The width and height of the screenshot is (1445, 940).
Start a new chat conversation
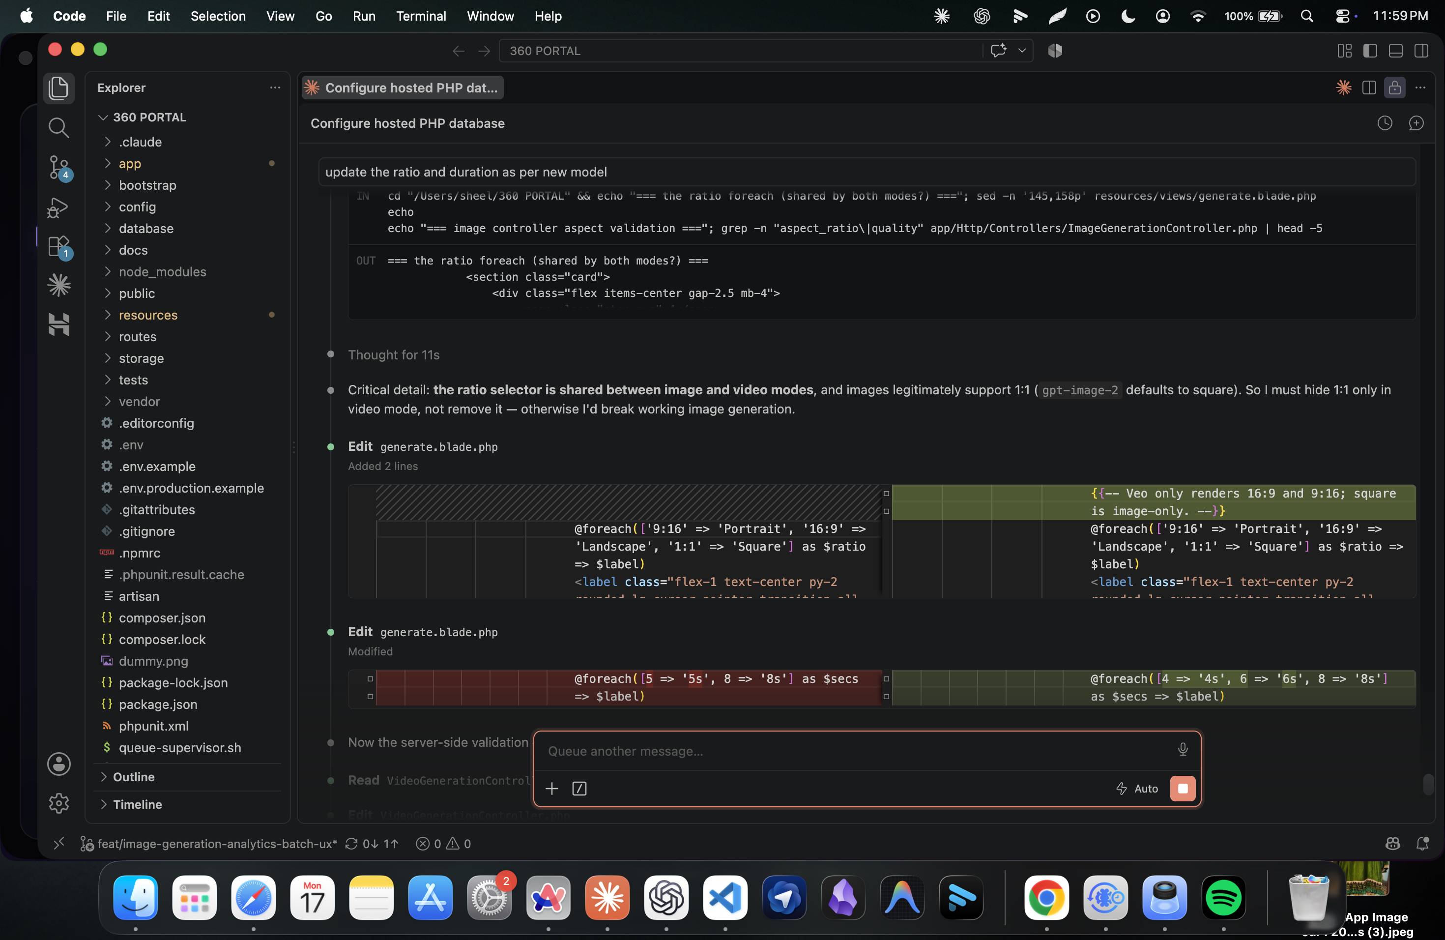[1416, 123]
